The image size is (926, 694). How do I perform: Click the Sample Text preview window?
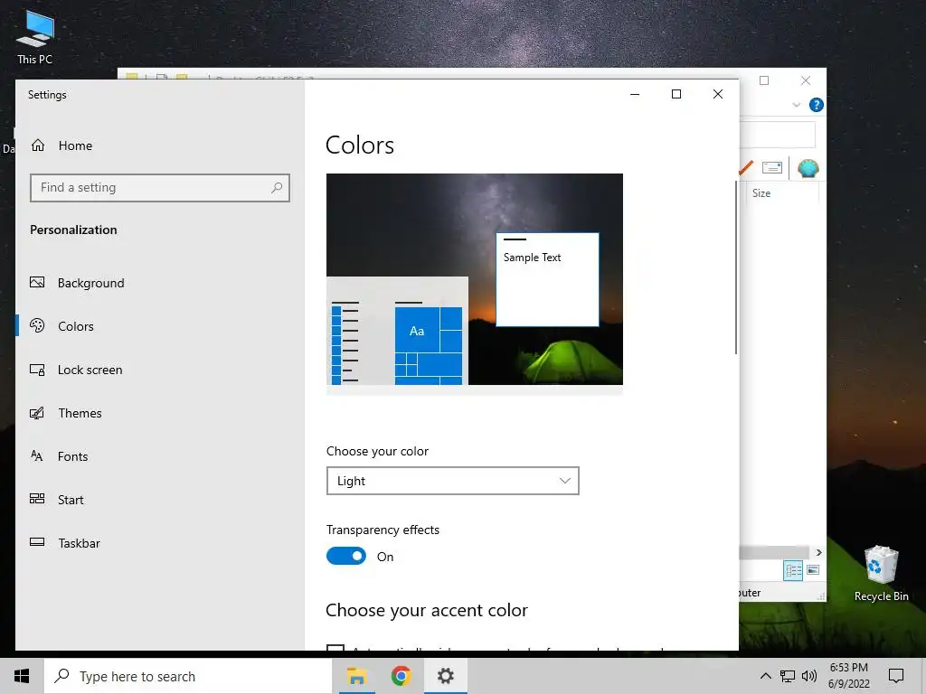[x=547, y=280]
